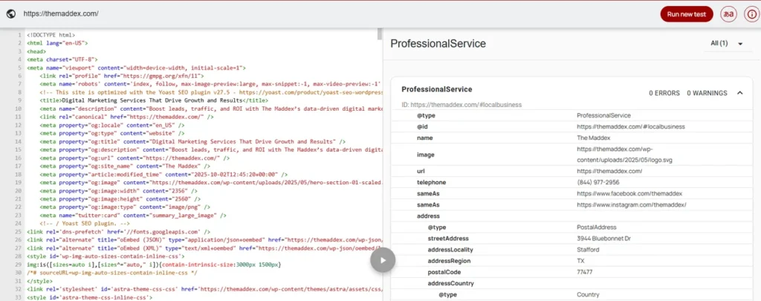Click the article:modified_time meta line
761x301 pixels.
[x=163, y=175]
